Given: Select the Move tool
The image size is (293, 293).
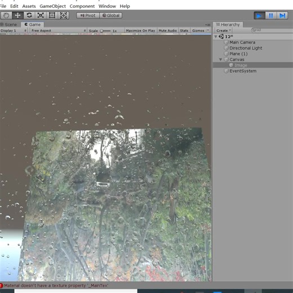Looking at the screenshot, I should click(17, 15).
